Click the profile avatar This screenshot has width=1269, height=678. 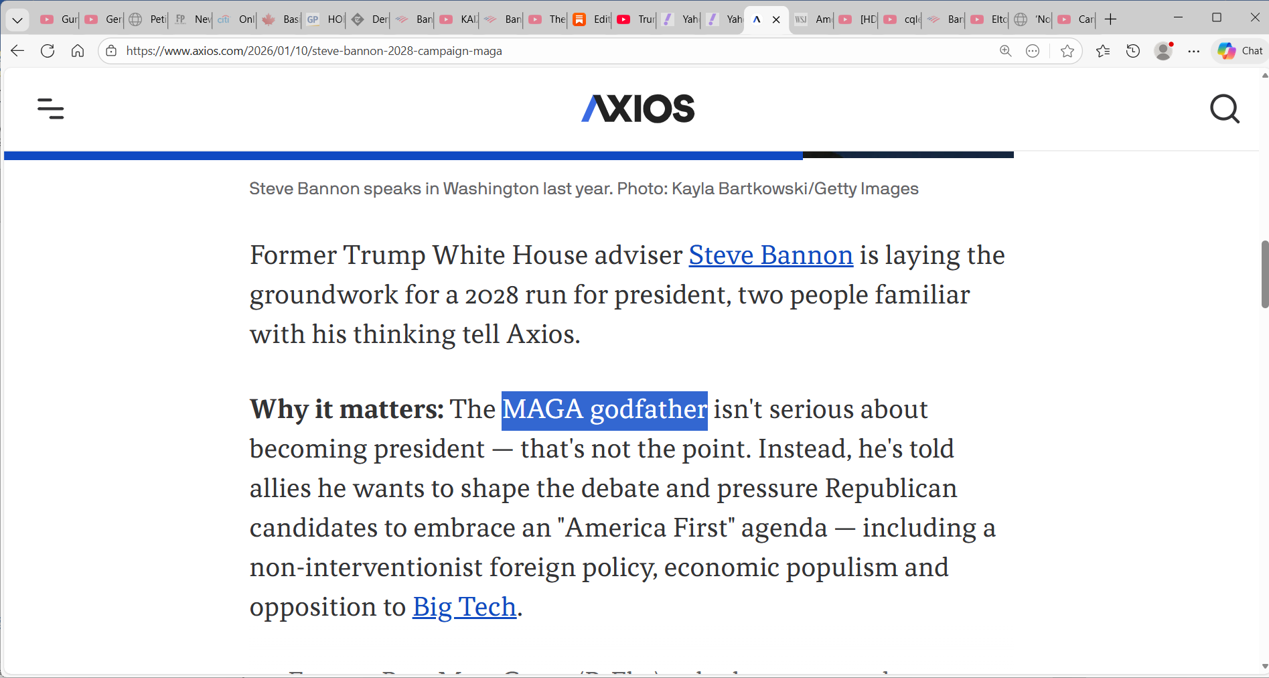coord(1163,51)
